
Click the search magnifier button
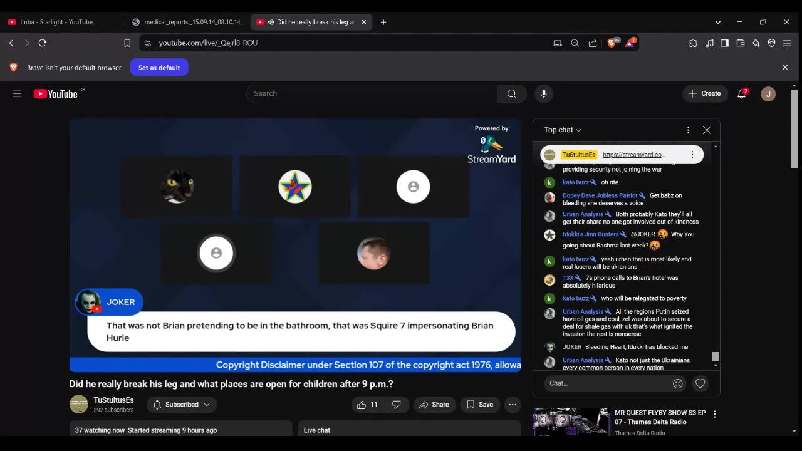[512, 94]
